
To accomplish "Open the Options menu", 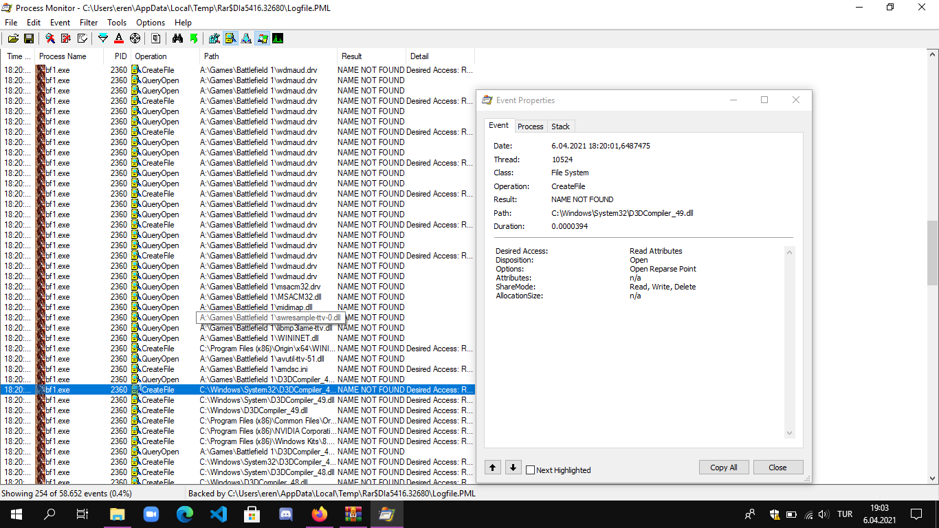I will (x=151, y=23).
